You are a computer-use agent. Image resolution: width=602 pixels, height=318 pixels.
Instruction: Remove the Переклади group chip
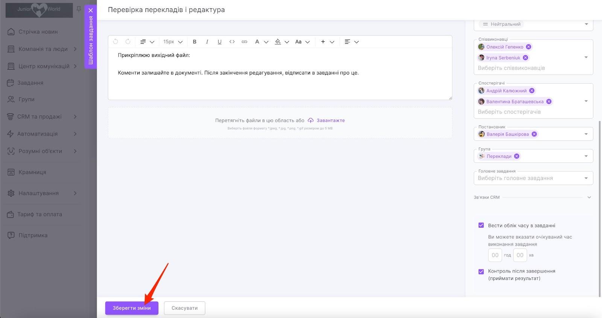(x=517, y=157)
